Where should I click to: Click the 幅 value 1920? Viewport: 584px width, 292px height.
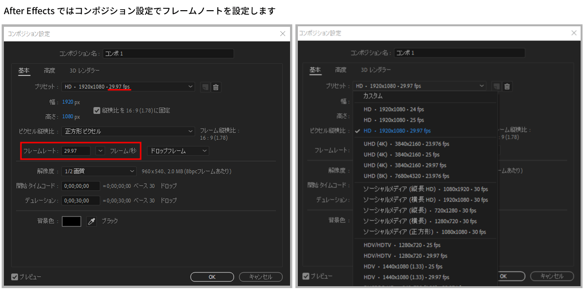point(68,102)
